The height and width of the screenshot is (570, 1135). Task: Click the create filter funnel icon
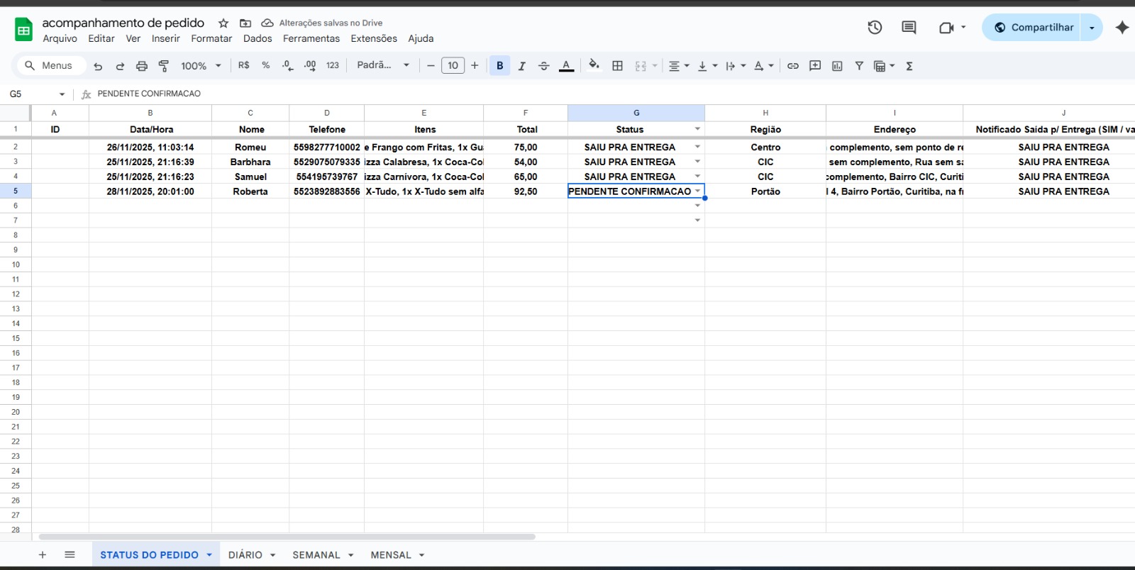[x=859, y=66]
